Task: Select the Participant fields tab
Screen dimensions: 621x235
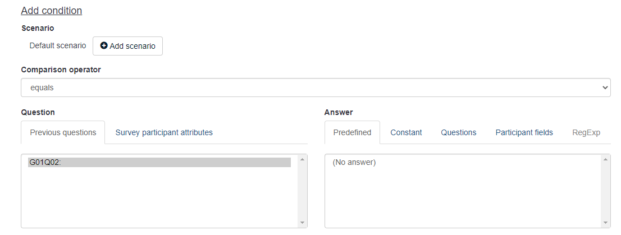Action: [524, 132]
